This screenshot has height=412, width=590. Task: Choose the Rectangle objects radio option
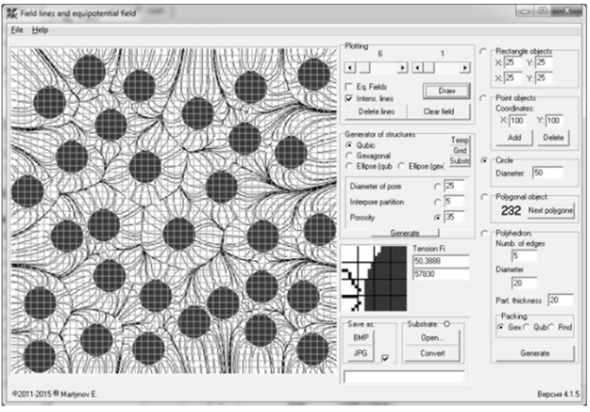(485, 52)
